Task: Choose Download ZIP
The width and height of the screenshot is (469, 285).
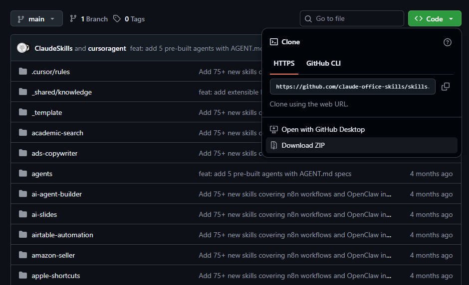Action: pos(362,145)
